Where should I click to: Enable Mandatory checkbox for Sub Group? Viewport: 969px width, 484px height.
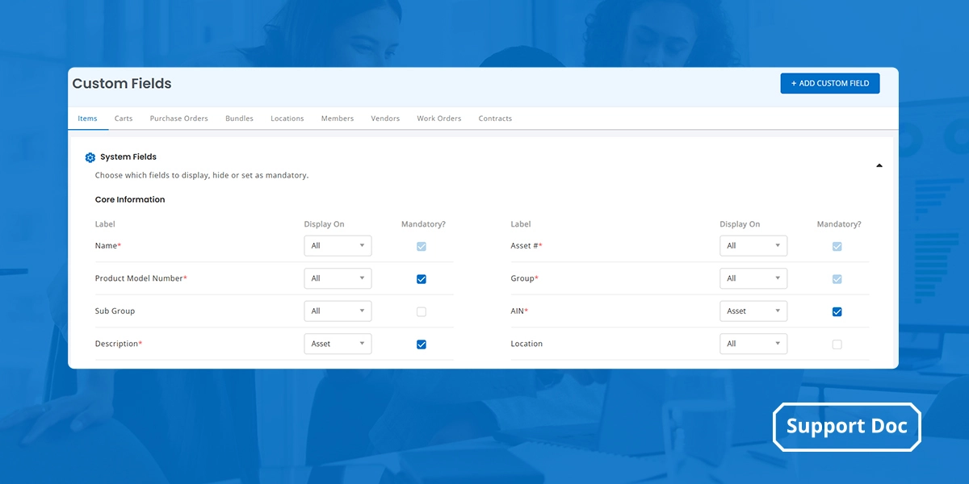[x=422, y=311]
